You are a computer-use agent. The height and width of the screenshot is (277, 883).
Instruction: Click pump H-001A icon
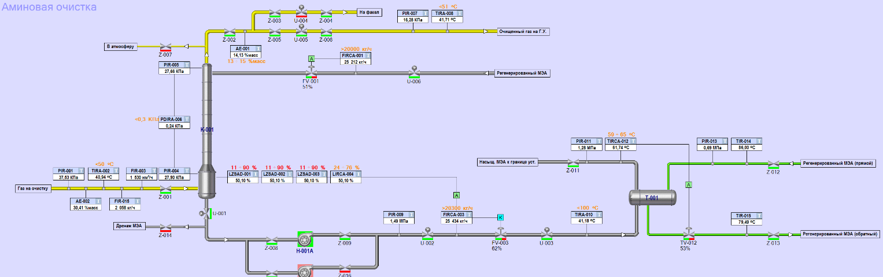(305, 239)
